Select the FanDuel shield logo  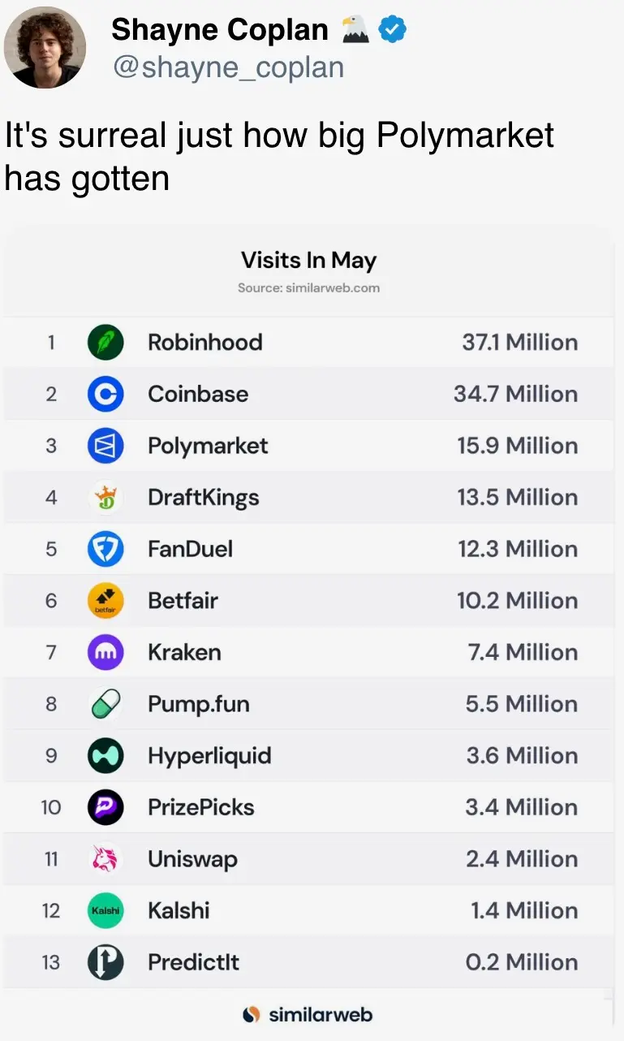[x=105, y=549]
